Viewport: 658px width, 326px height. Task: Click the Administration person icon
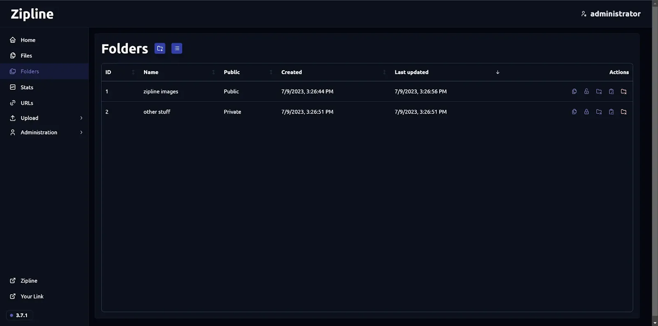click(13, 133)
